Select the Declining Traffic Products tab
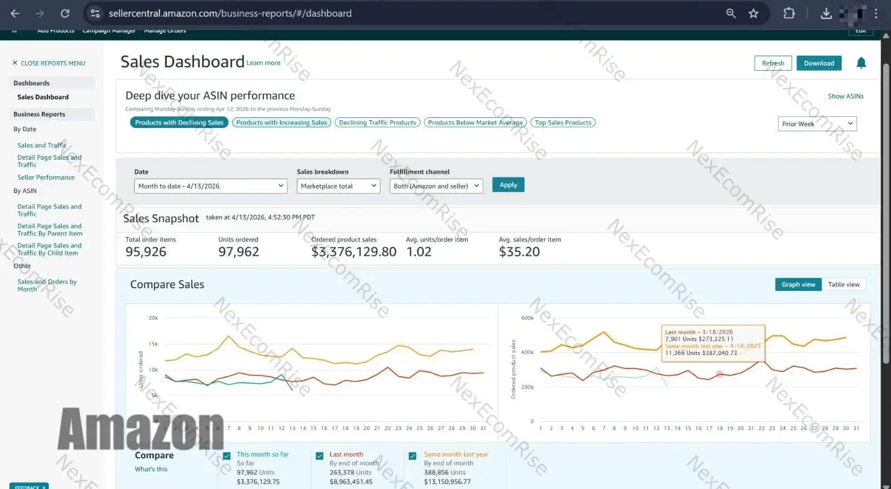Image resolution: width=891 pixels, height=489 pixels. click(x=378, y=122)
